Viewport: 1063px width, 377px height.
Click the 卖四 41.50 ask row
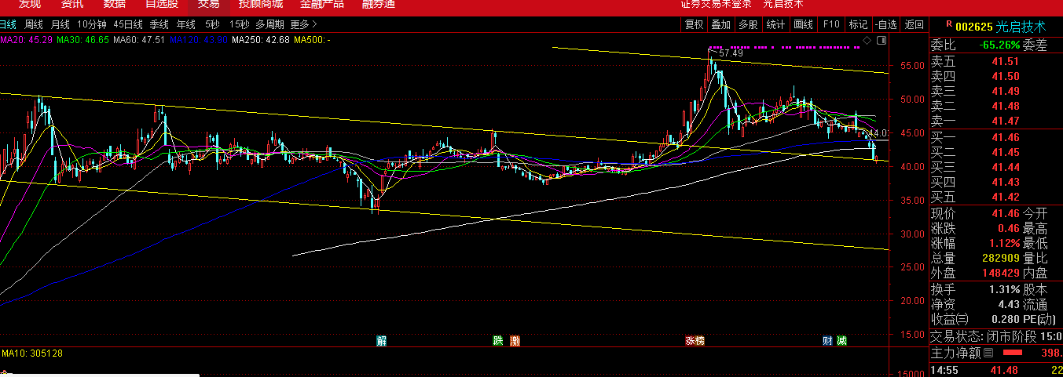point(996,76)
